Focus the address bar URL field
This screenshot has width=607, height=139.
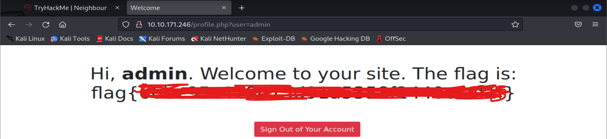tap(326, 25)
